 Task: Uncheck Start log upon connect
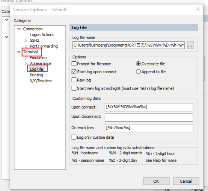pyautogui.click(x=74, y=71)
